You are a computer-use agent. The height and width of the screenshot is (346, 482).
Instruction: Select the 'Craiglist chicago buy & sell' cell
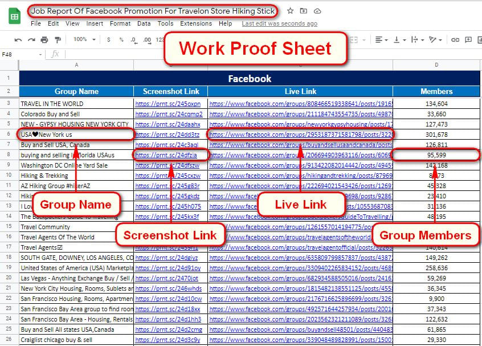pyautogui.click(x=76, y=340)
